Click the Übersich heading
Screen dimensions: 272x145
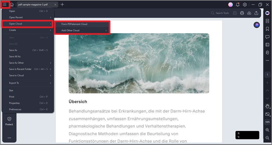78,102
